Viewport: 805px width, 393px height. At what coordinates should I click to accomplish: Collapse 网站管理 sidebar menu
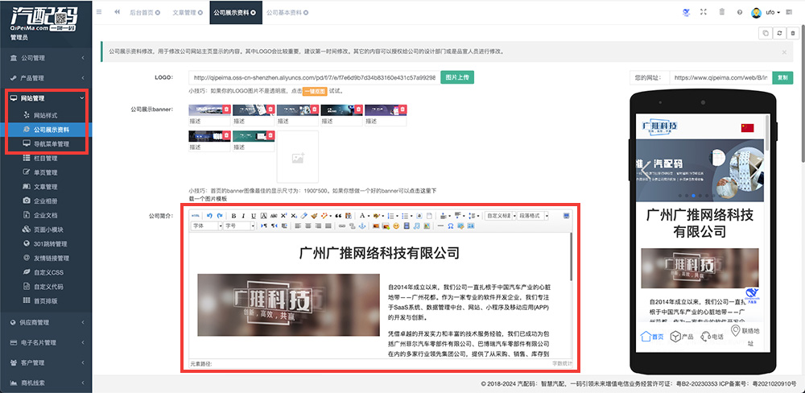(46, 98)
